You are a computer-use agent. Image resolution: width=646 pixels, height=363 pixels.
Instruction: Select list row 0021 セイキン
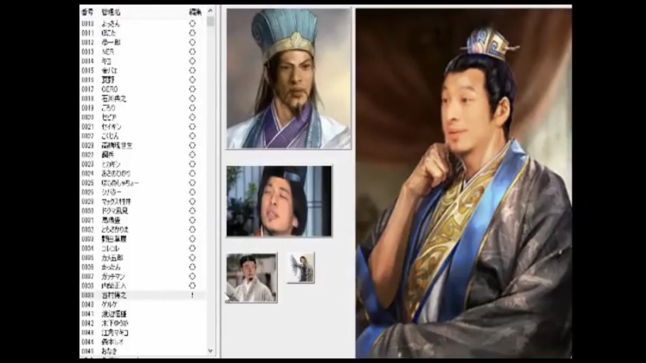(x=143, y=126)
